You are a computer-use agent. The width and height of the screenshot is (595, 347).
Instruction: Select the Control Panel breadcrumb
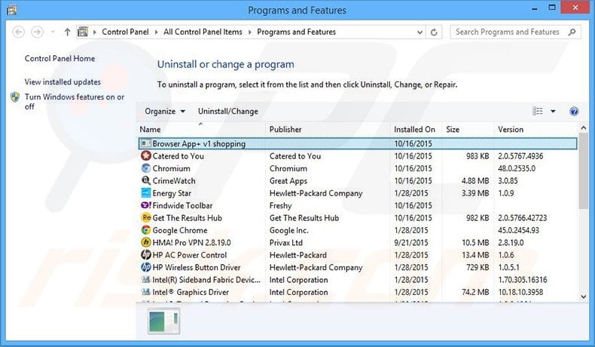coord(125,32)
